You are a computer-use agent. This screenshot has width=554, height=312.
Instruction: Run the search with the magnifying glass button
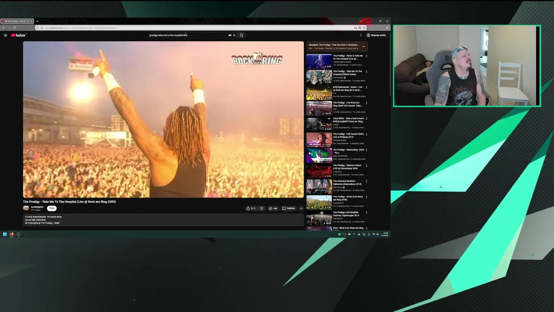[242, 35]
